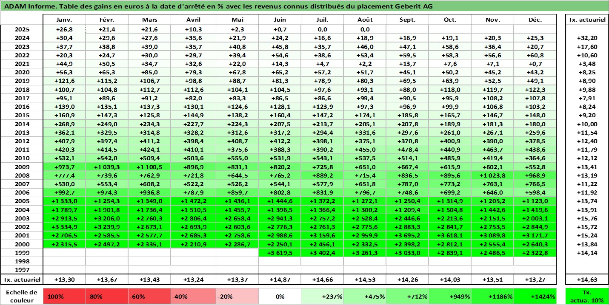Select cell value +555,0
The height and width of the screenshot is (305, 609).
[x=237, y=158]
